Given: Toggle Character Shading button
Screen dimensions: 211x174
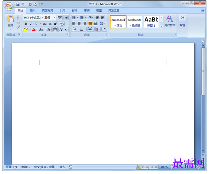Looking at the screenshot, I should pyautogui.click(x=49, y=29).
